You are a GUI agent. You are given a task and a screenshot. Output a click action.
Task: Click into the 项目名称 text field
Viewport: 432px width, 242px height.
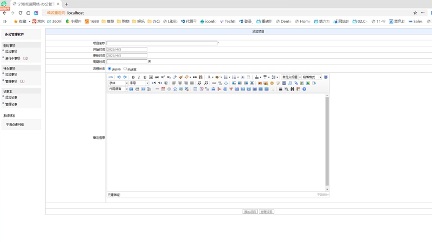pyautogui.click(x=162, y=43)
